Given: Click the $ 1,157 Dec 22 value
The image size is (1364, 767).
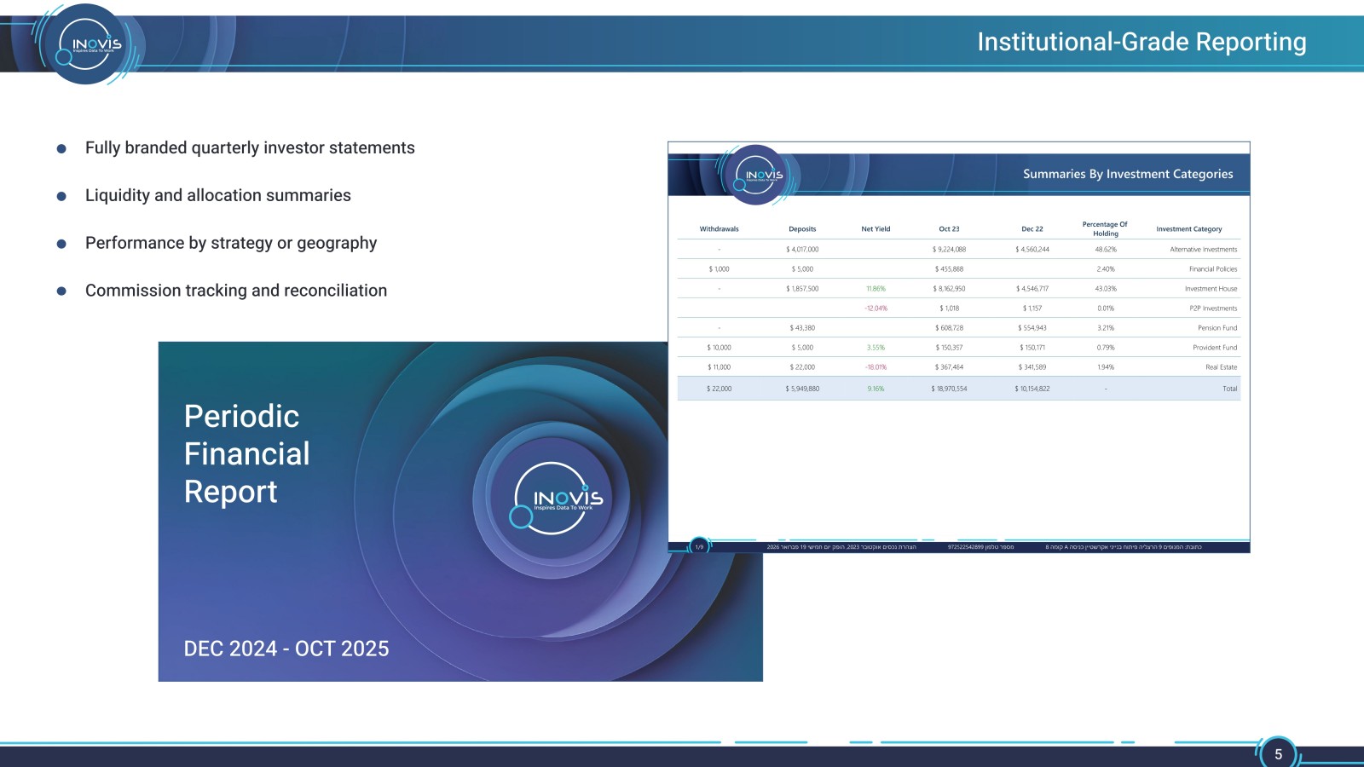Looking at the screenshot, I should pos(1032,309).
